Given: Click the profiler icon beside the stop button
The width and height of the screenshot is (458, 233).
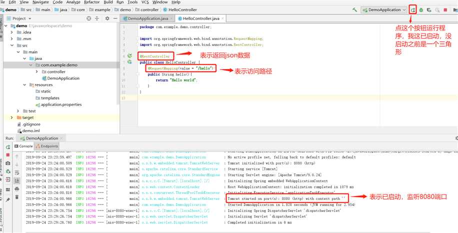Looking at the screenshot, I should [437, 10].
